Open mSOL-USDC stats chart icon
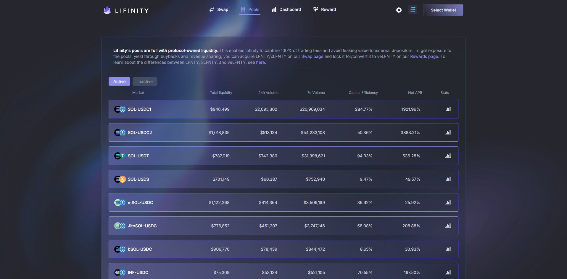Viewport: 567px width, 279px height. (x=448, y=203)
